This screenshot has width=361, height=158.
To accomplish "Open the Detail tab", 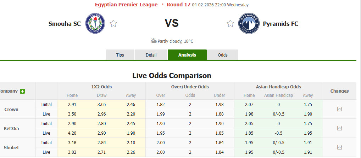I will [x=151, y=55].
